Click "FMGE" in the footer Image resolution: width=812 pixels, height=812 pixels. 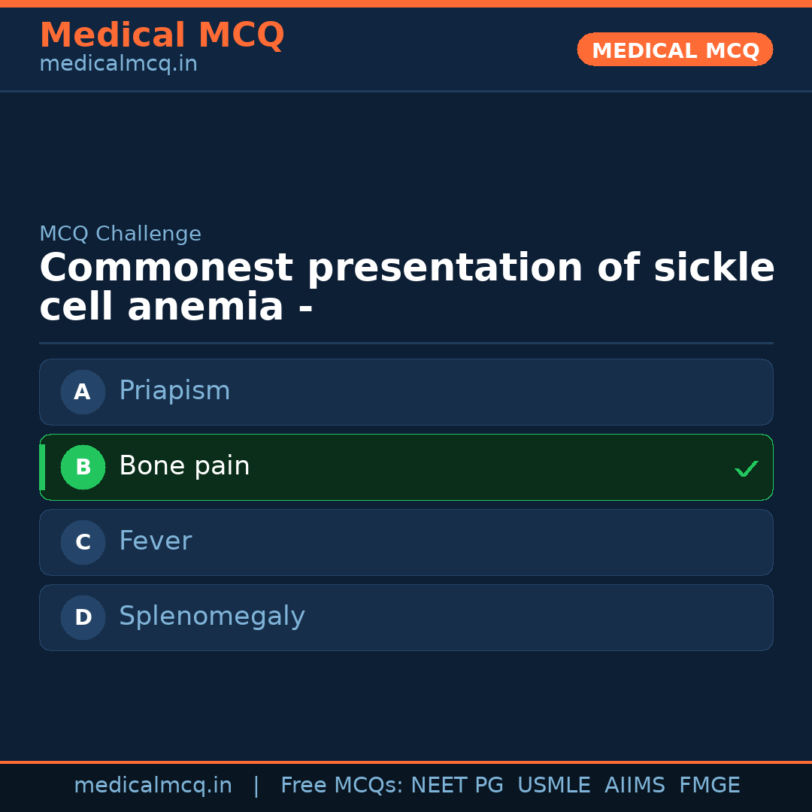[x=709, y=786]
